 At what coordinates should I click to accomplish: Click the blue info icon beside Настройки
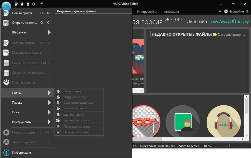pos(247,11)
